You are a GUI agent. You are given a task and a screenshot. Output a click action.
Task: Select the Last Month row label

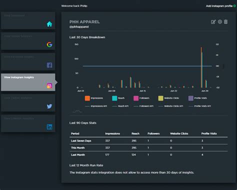[x=78, y=155]
